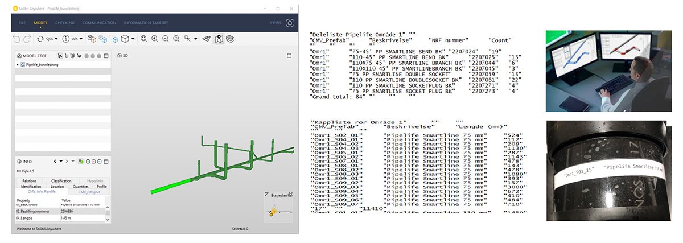This screenshot has width=683, height=243.
Task: Click fourth hierarchy mode icon in Model Tree
Action: click(x=79, y=56)
